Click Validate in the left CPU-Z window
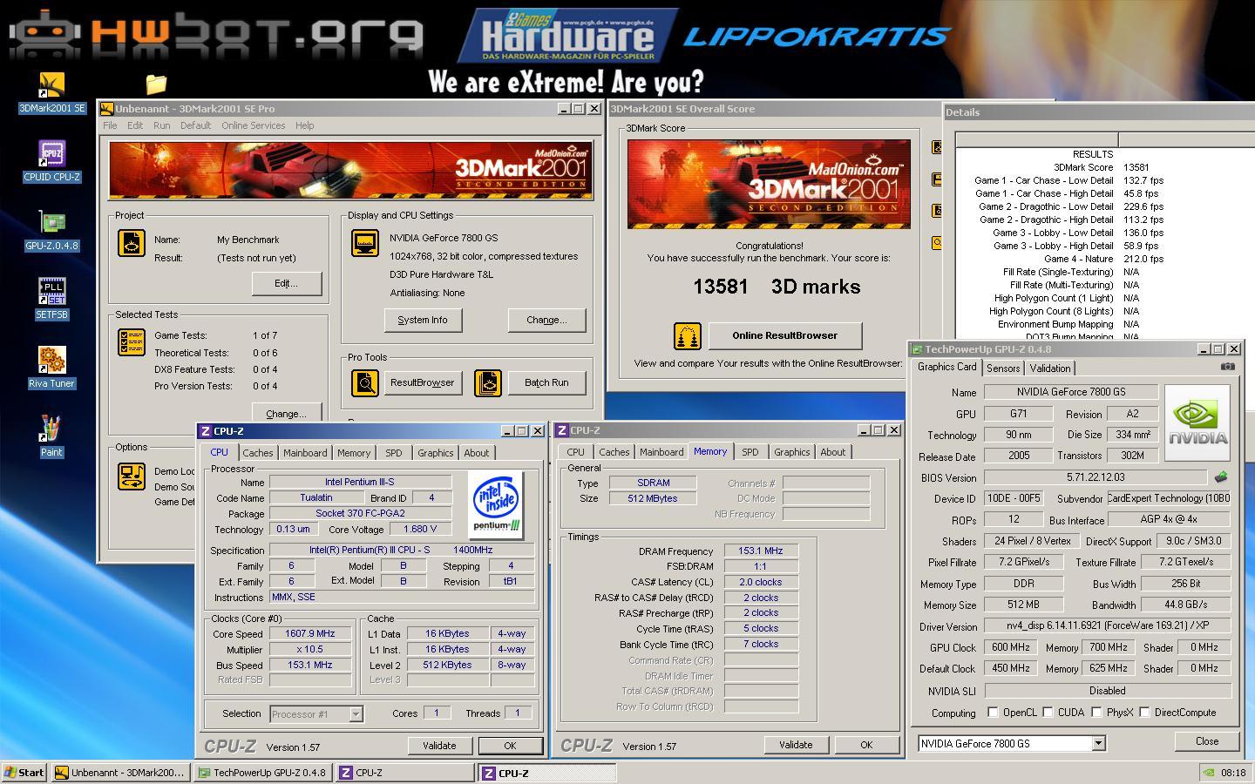 439,746
